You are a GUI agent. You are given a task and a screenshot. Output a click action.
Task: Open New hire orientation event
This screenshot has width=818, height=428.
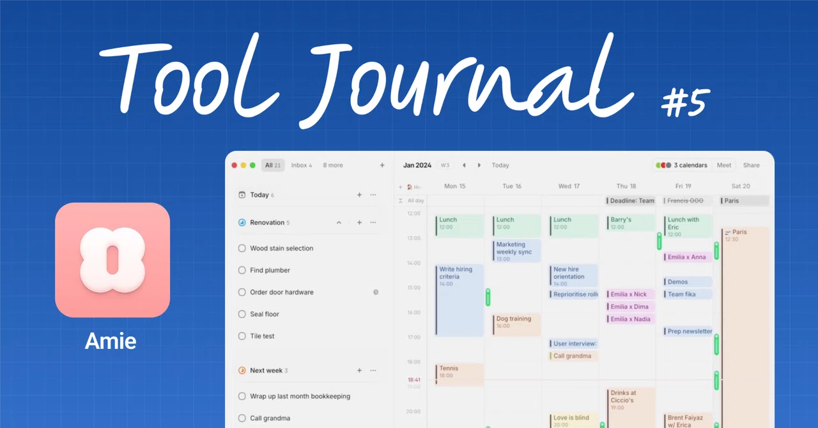pyautogui.click(x=574, y=275)
